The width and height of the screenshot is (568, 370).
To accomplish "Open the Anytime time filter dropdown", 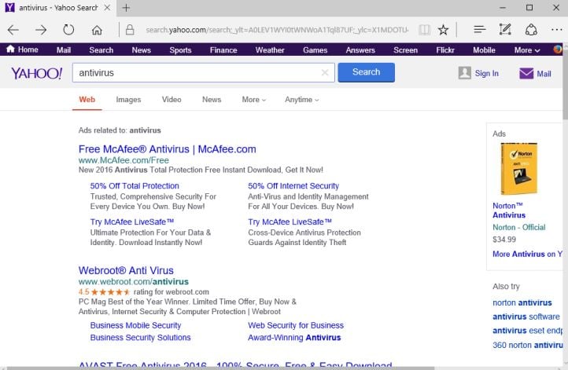I will pos(302,100).
